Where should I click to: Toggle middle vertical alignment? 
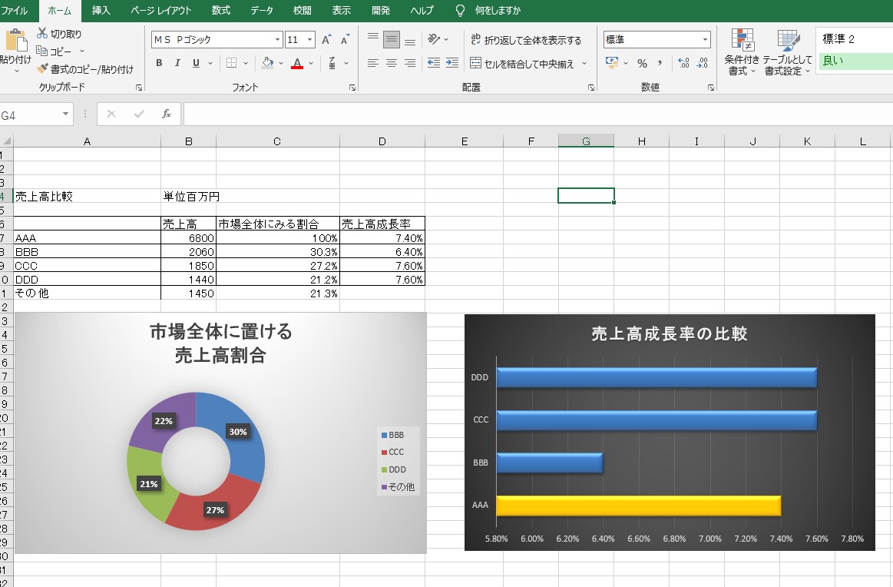(392, 39)
